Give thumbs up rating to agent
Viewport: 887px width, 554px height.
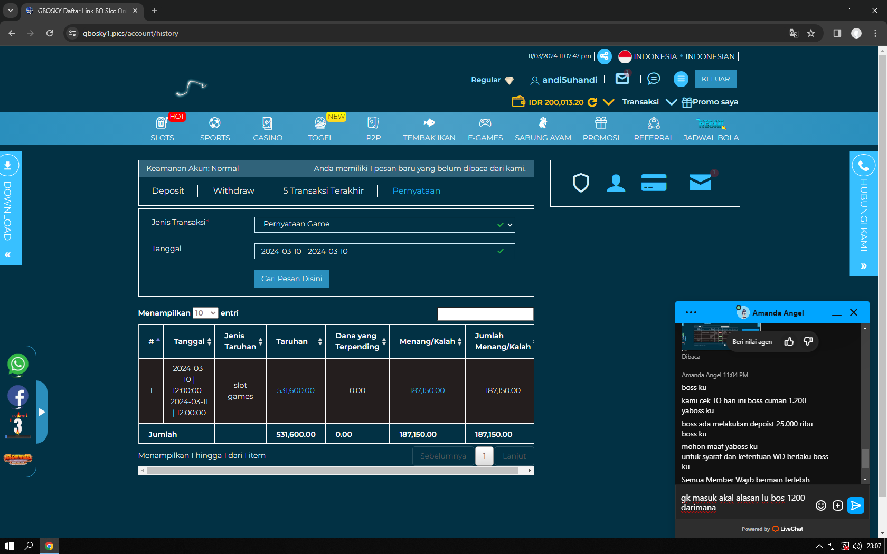[x=789, y=342]
